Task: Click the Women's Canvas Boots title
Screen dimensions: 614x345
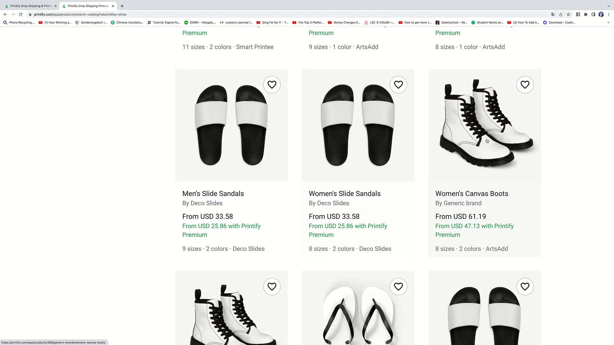Action: click(472, 194)
